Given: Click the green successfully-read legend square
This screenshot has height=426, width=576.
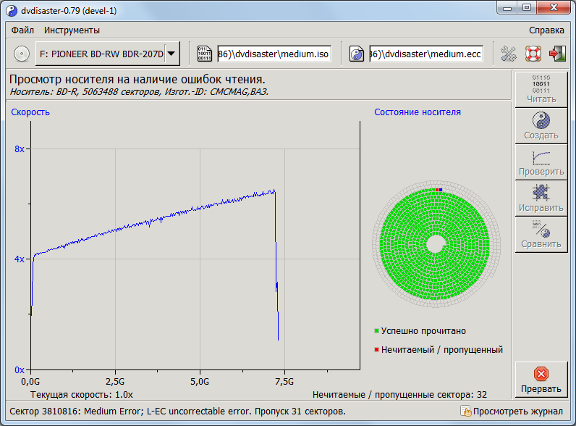Looking at the screenshot, I should [x=376, y=331].
